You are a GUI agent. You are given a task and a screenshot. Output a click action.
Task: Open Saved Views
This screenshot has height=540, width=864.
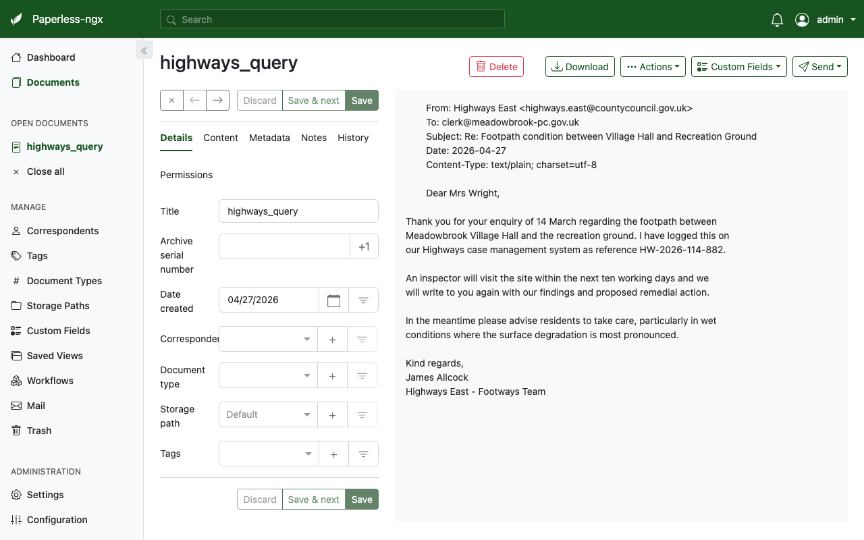55,356
